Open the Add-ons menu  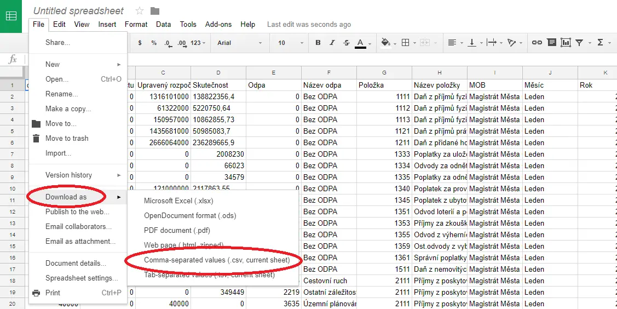[218, 25]
